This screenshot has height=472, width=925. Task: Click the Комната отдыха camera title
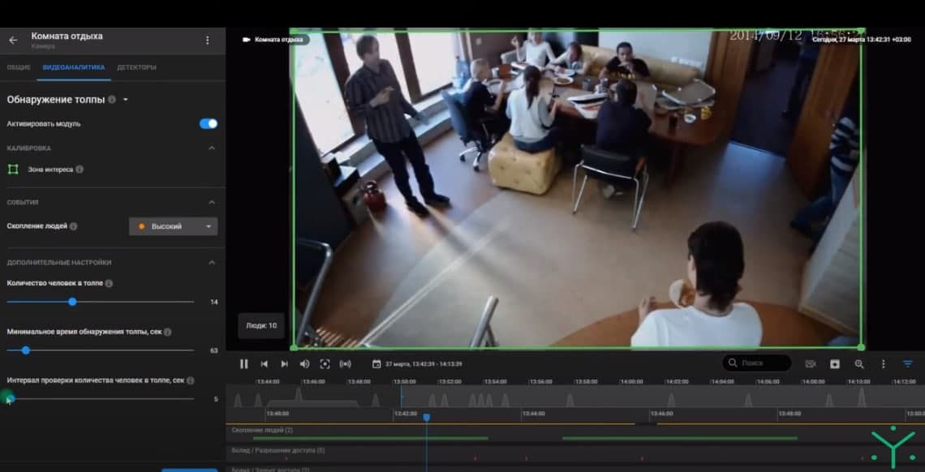[x=67, y=36]
